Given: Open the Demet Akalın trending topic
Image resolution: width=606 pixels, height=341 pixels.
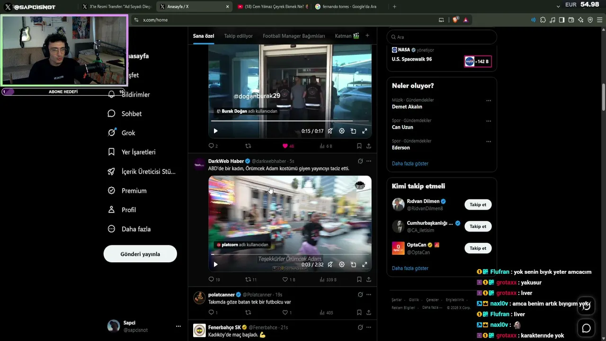Looking at the screenshot, I should [407, 107].
